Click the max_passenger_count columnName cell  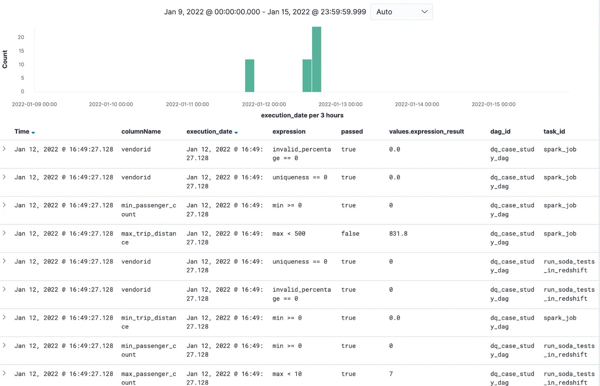point(148,378)
